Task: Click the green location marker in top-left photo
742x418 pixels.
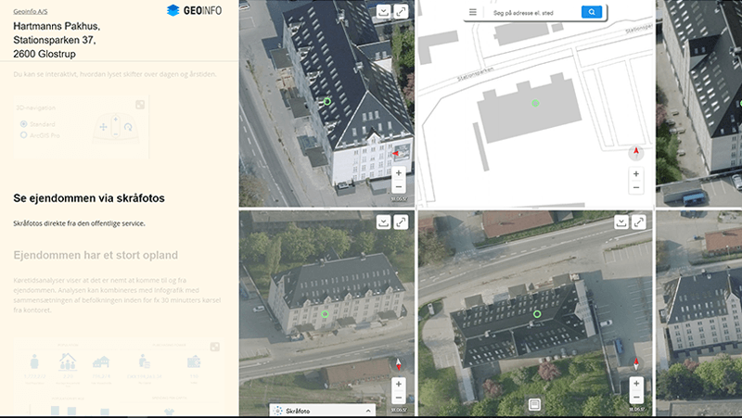Action: (x=327, y=101)
